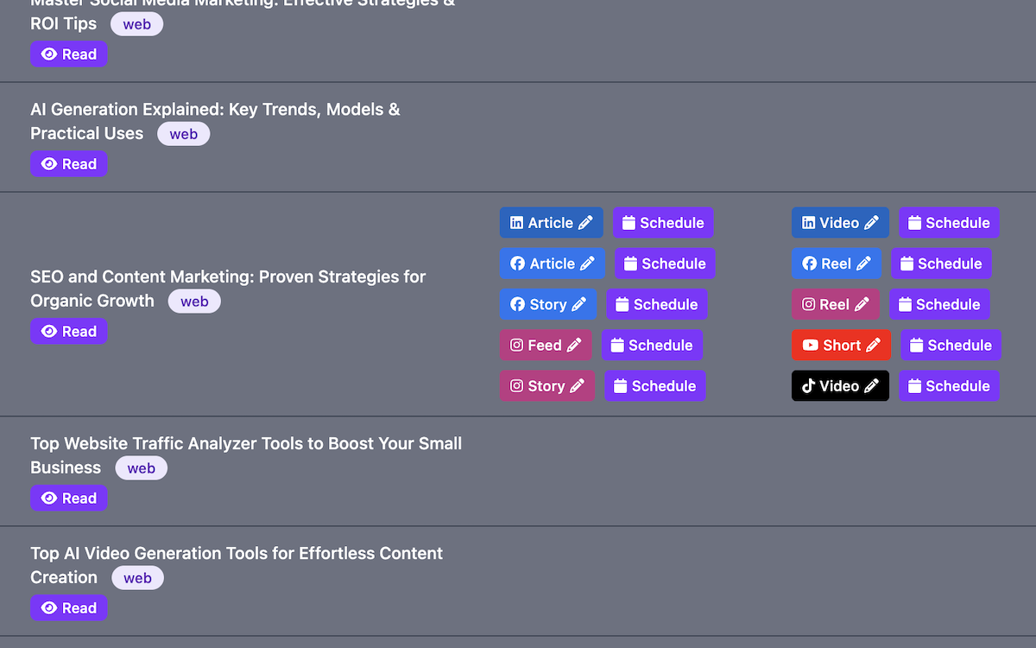Screen dimensions: 1036x648
Task: Read the AI Generation Explained article
Action: [x=69, y=164]
